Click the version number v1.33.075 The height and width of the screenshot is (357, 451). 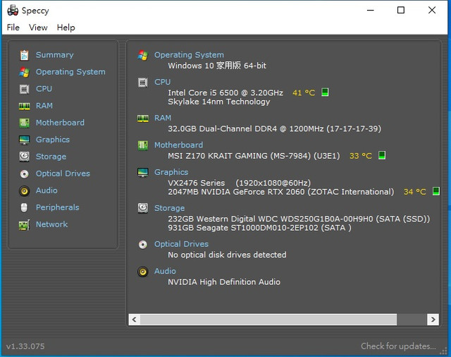[25, 346]
